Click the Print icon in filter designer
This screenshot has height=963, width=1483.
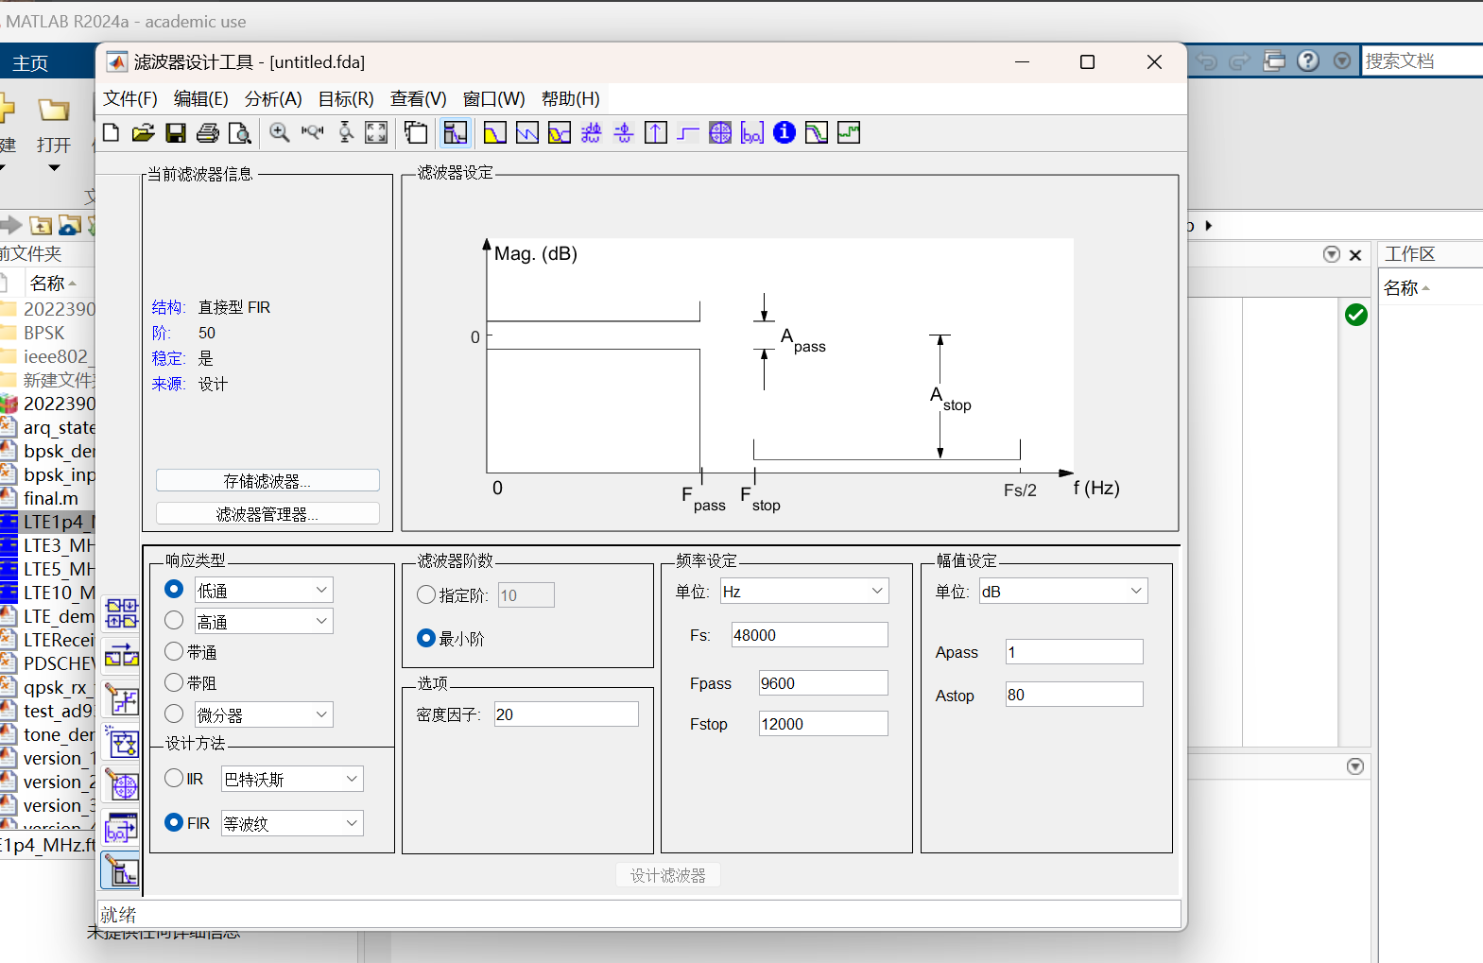pyautogui.click(x=208, y=133)
